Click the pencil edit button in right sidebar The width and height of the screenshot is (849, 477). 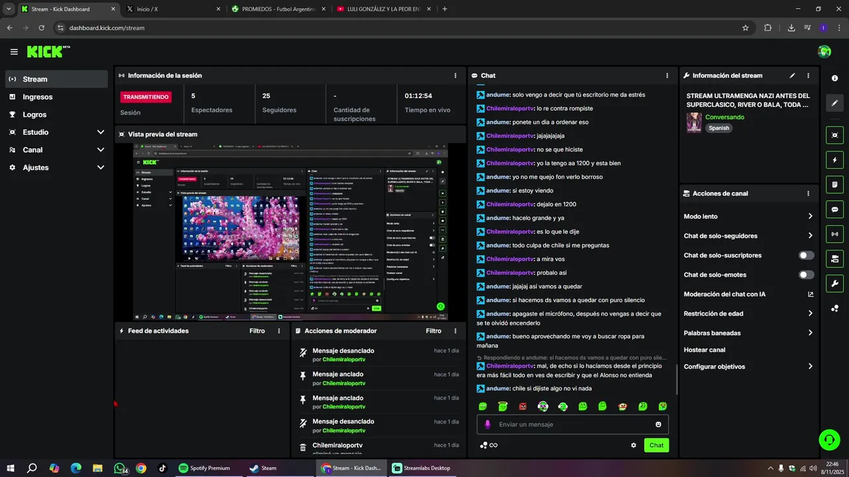click(834, 103)
